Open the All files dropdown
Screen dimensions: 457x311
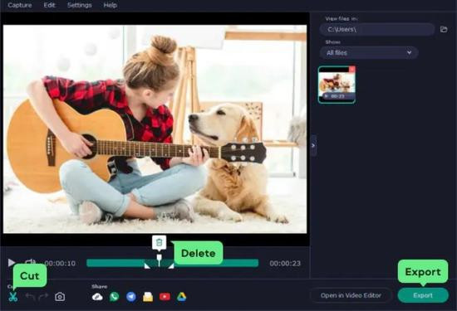coord(369,52)
